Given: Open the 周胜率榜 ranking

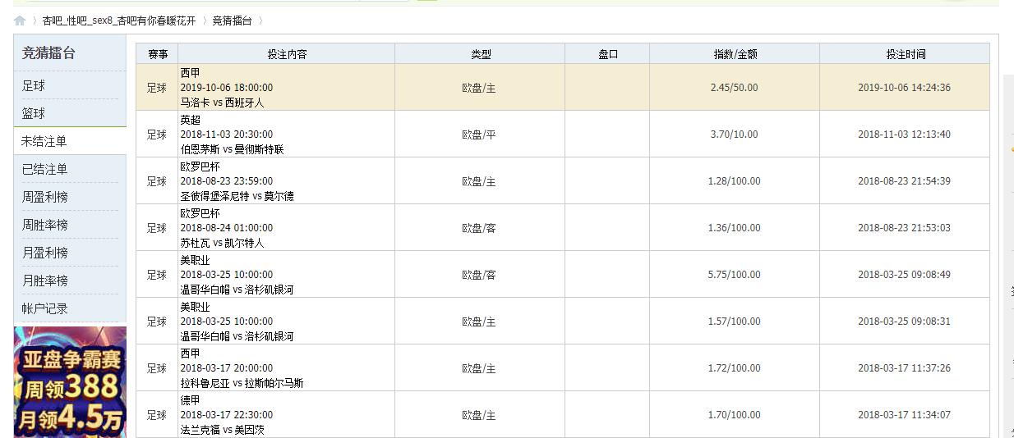Looking at the screenshot, I should pyautogui.click(x=44, y=225).
